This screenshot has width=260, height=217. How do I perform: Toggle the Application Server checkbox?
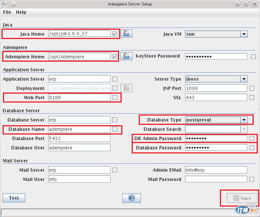point(115,79)
